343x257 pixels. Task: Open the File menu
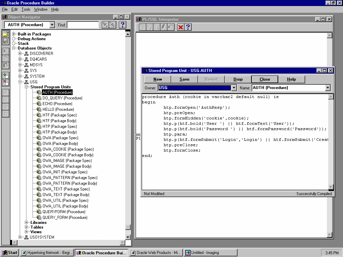pyautogui.click(x=5, y=9)
